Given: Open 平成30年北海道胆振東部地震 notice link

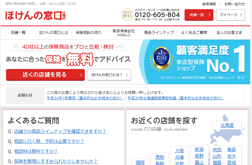Looking at the screenshot, I should [x=176, y=98].
